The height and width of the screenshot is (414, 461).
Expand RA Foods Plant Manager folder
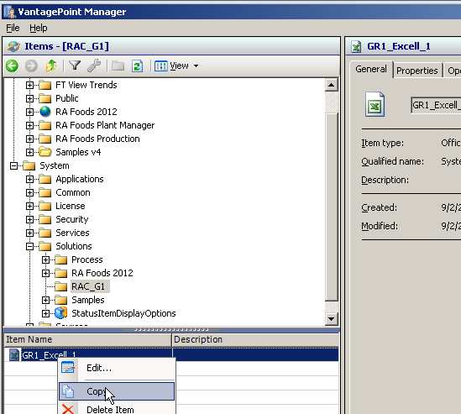tap(29, 125)
